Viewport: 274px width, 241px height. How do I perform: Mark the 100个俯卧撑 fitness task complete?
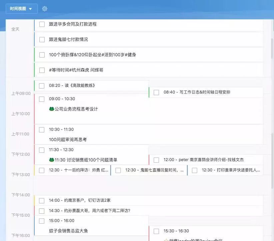pos(42,54)
